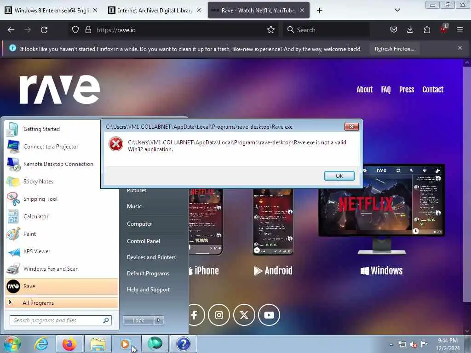Screen dimensions: 471x353
Task: Close the Internet Archive tab
Action: point(199,10)
